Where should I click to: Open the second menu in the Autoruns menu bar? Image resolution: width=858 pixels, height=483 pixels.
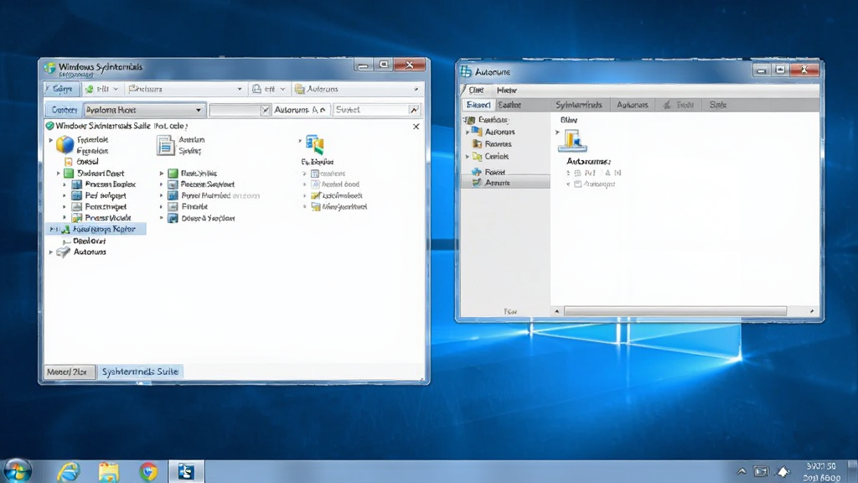pyautogui.click(x=507, y=90)
